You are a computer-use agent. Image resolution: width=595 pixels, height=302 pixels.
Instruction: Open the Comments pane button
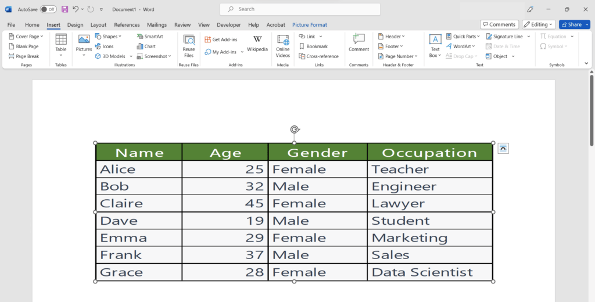tap(499, 24)
